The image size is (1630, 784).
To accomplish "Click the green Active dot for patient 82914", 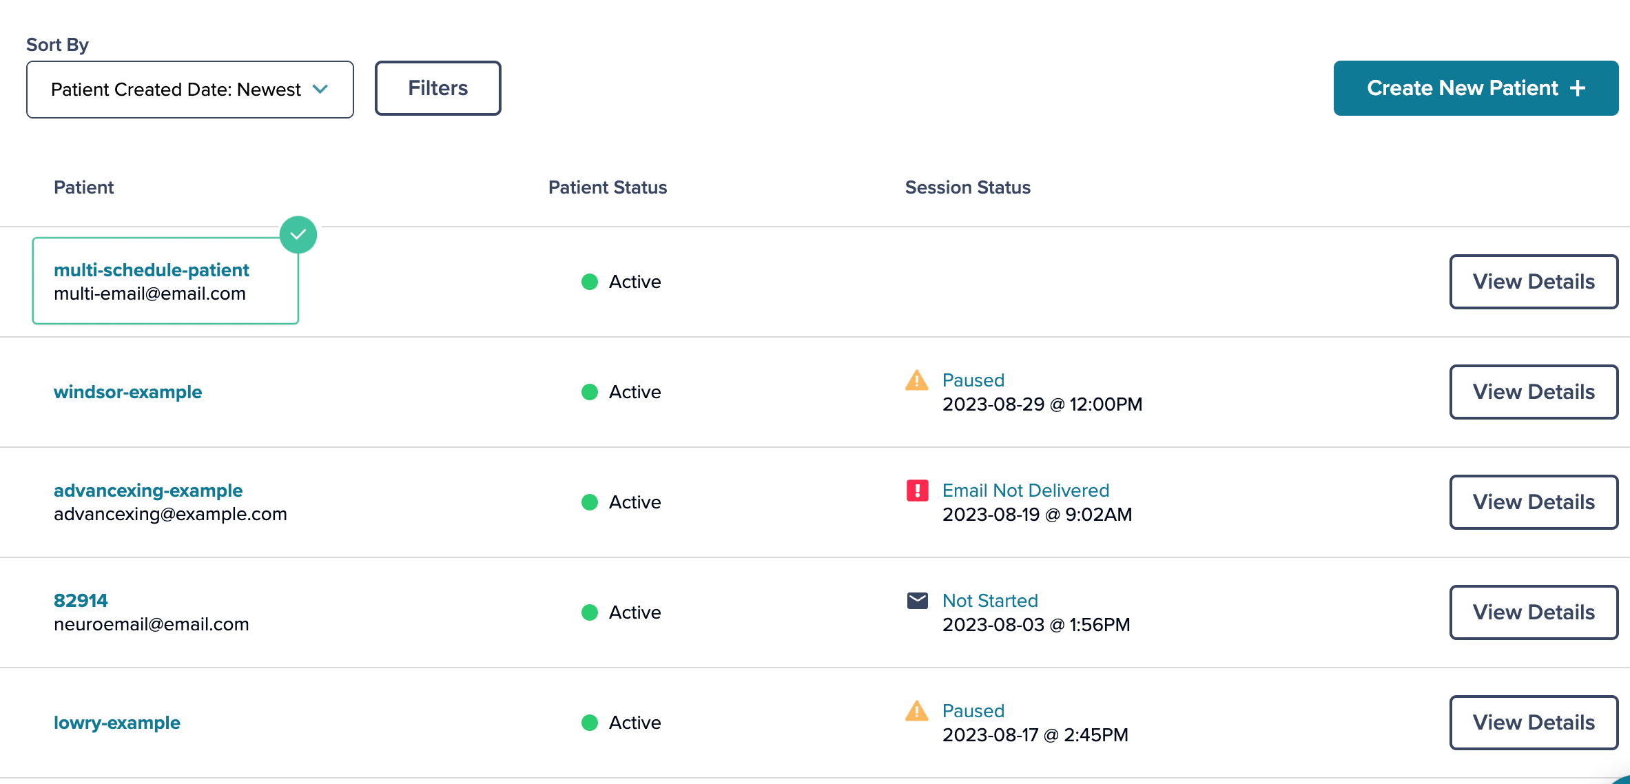I will (590, 612).
